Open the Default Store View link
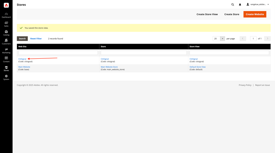This screenshot has height=153, width=275. (198, 67)
